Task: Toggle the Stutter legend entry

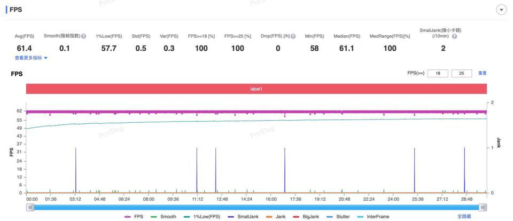Action: [x=338, y=216]
